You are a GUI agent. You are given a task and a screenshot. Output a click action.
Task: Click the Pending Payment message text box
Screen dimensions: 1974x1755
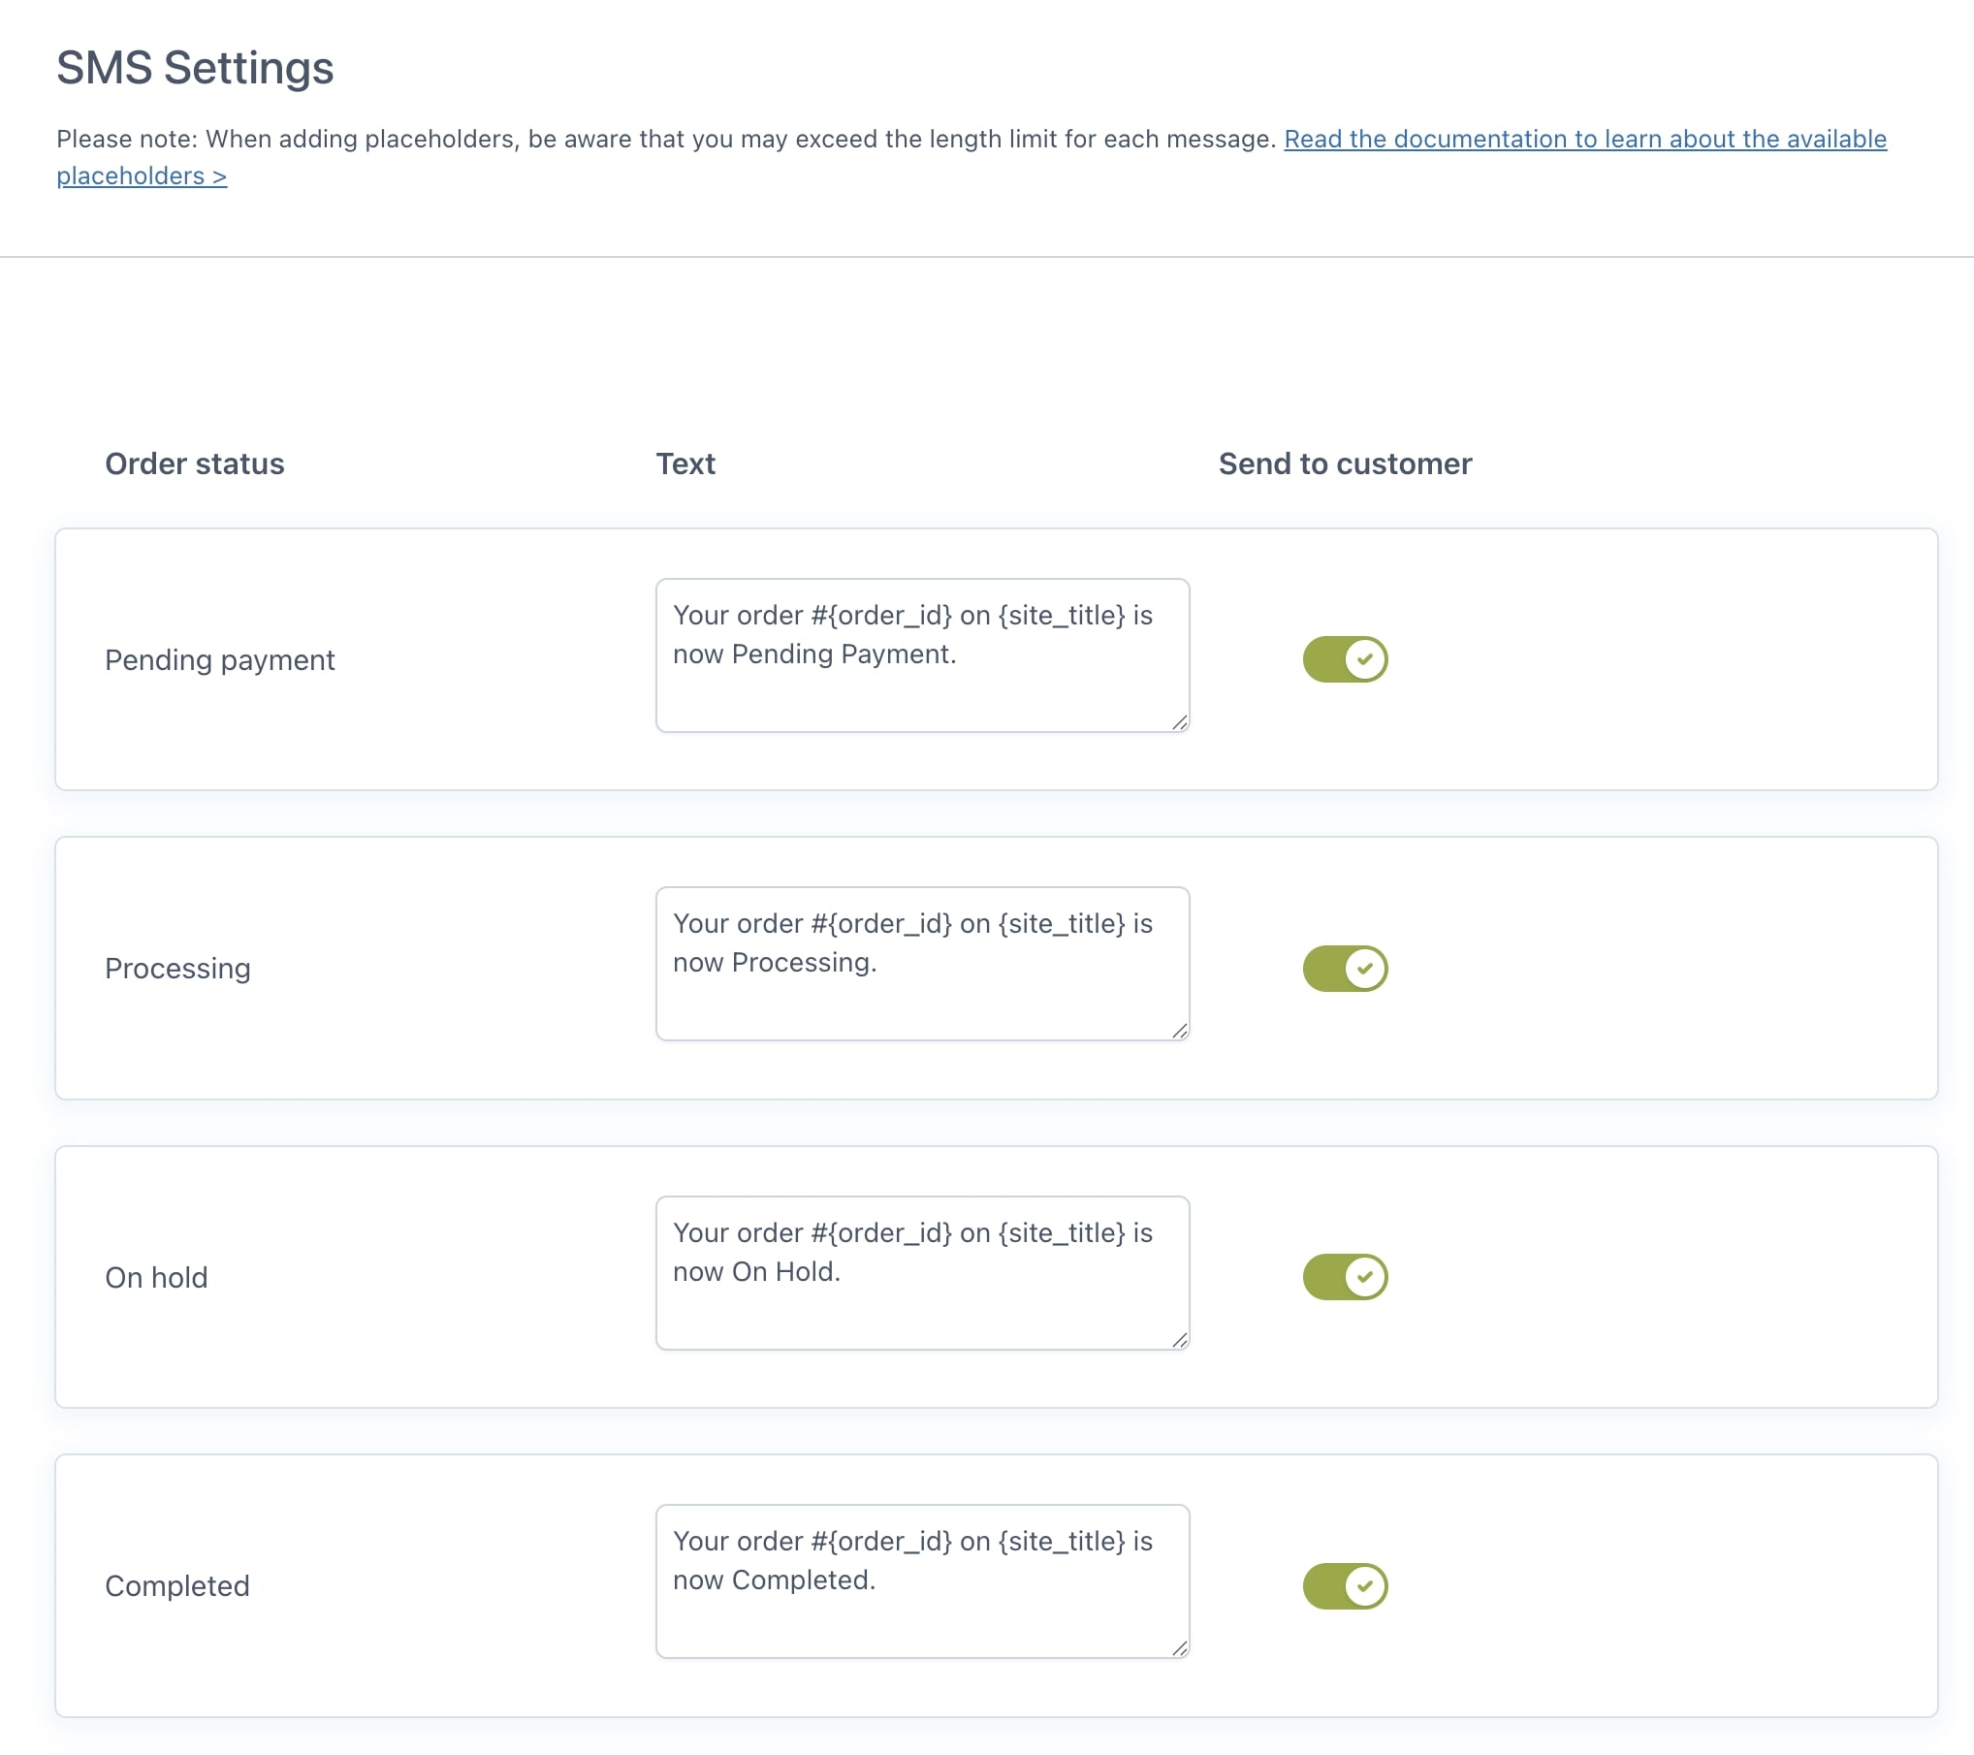[921, 655]
